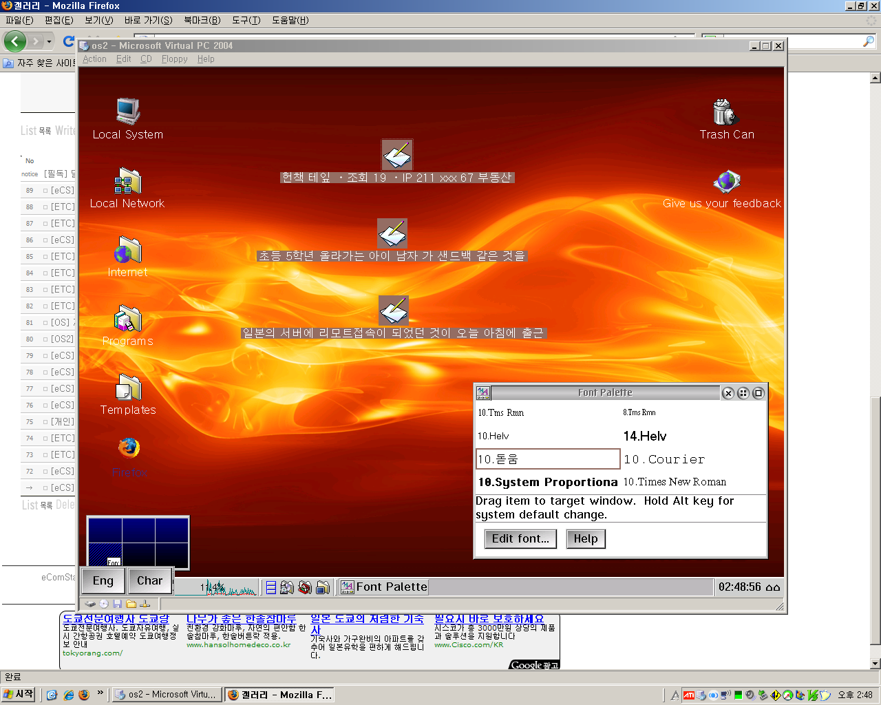881x705 pixels.
Task: Open the 일본 도쿄의 저렴한 기숙사 ad link
Action: pos(367,624)
